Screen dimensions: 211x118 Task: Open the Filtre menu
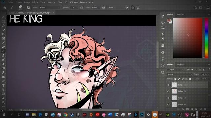[60, 2]
